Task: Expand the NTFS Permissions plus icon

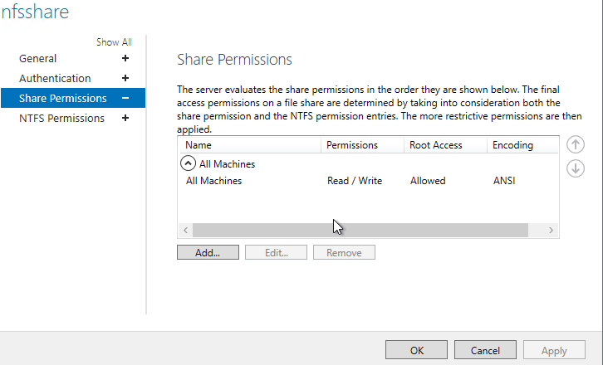Action: click(x=125, y=118)
